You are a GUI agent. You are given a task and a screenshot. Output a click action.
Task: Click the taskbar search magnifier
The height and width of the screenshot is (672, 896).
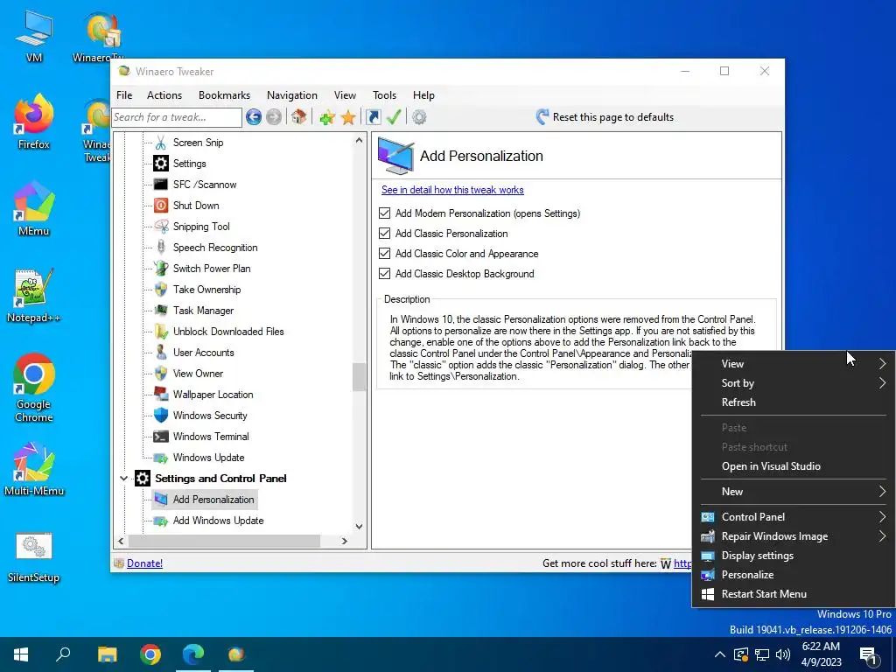point(63,654)
